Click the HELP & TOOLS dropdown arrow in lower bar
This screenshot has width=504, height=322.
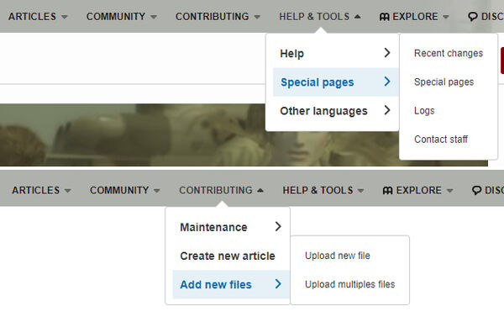pos(360,191)
